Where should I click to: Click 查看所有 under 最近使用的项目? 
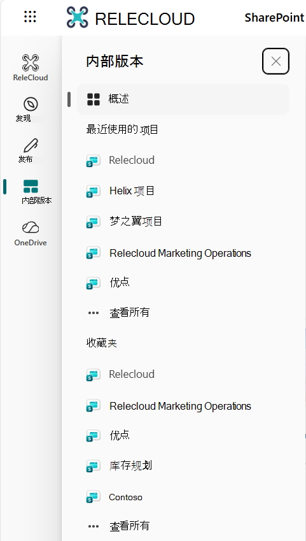click(129, 313)
